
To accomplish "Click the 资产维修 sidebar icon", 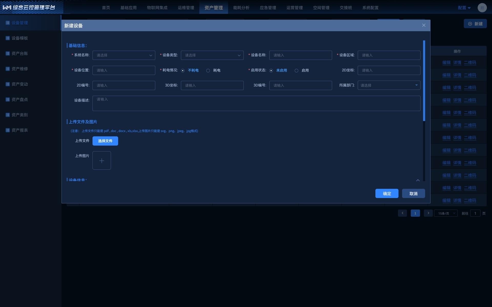I will [x=8, y=69].
